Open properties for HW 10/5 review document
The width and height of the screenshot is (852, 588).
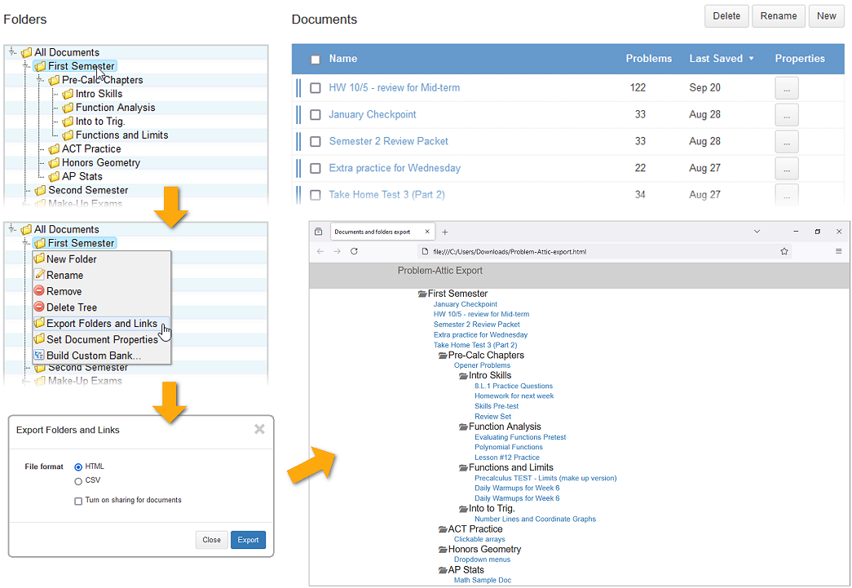click(786, 88)
